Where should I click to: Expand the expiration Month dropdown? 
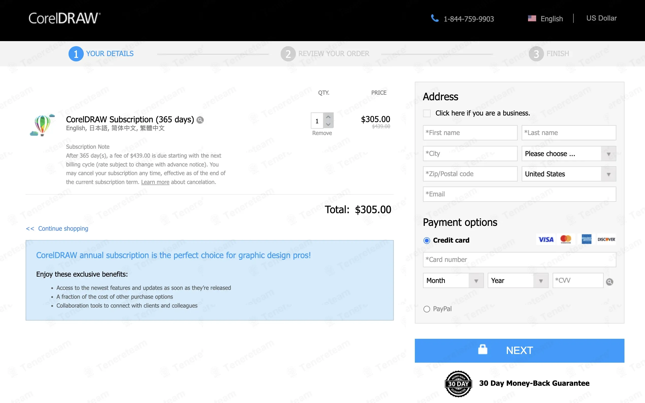click(453, 280)
